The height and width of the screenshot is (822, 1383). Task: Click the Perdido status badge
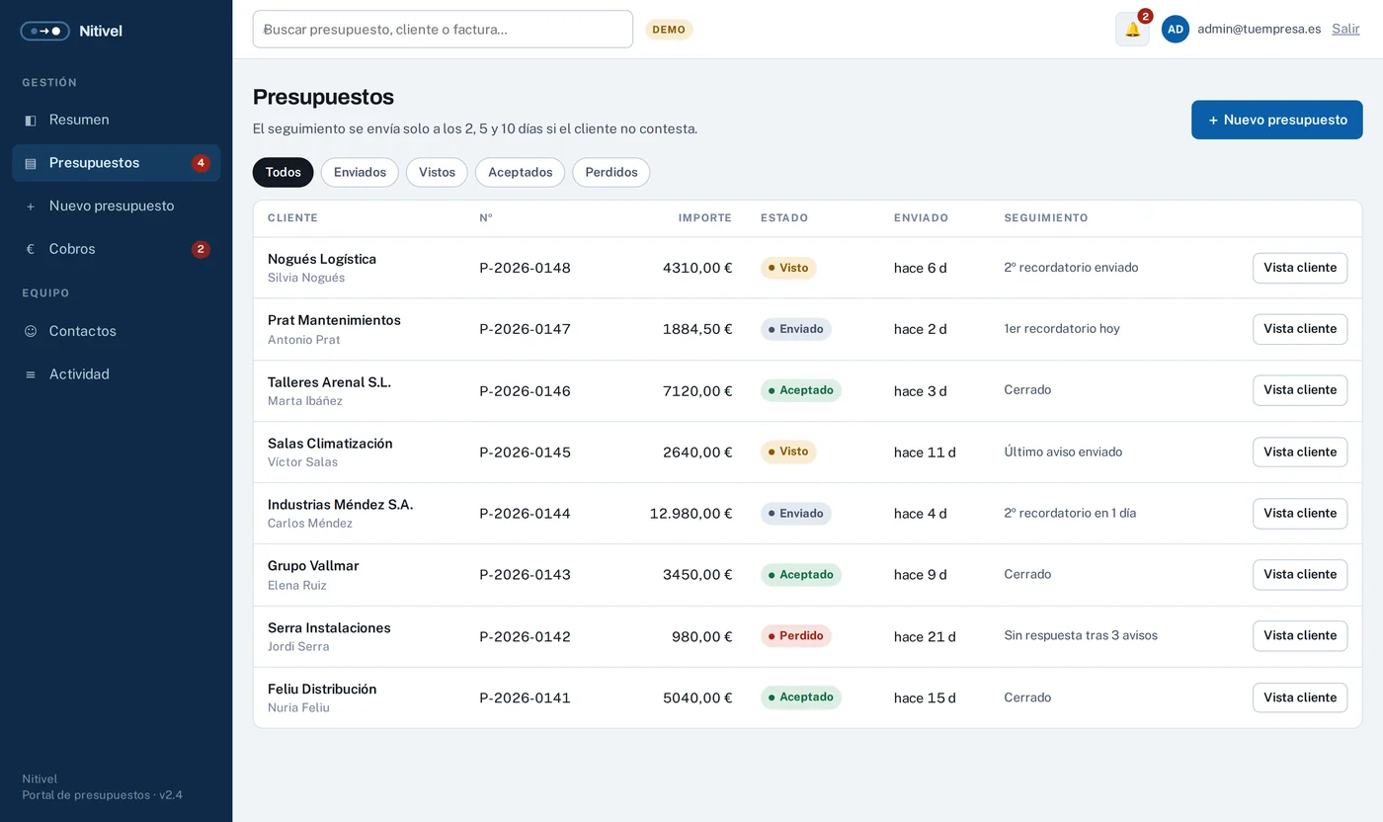pyautogui.click(x=796, y=636)
